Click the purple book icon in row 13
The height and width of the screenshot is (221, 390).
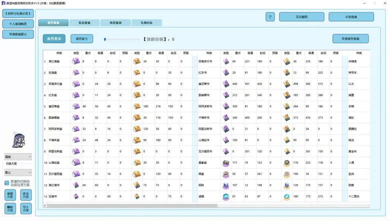(x=76, y=196)
